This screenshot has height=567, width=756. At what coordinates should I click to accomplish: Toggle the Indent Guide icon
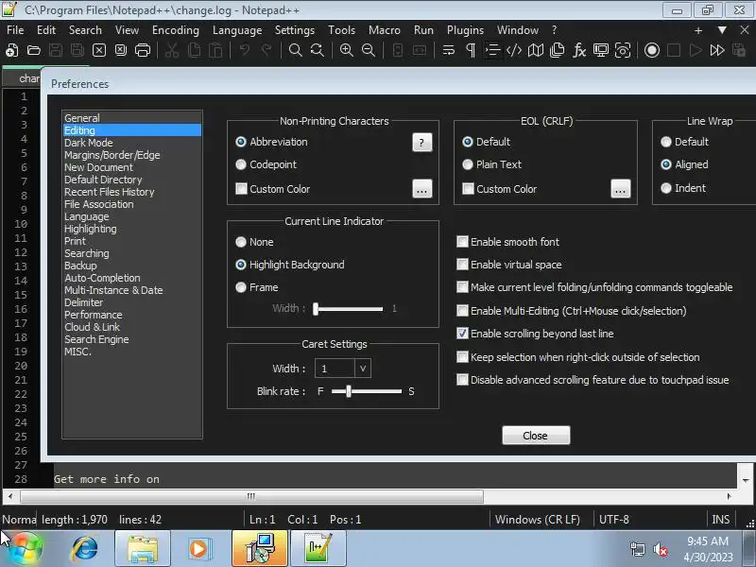492,50
